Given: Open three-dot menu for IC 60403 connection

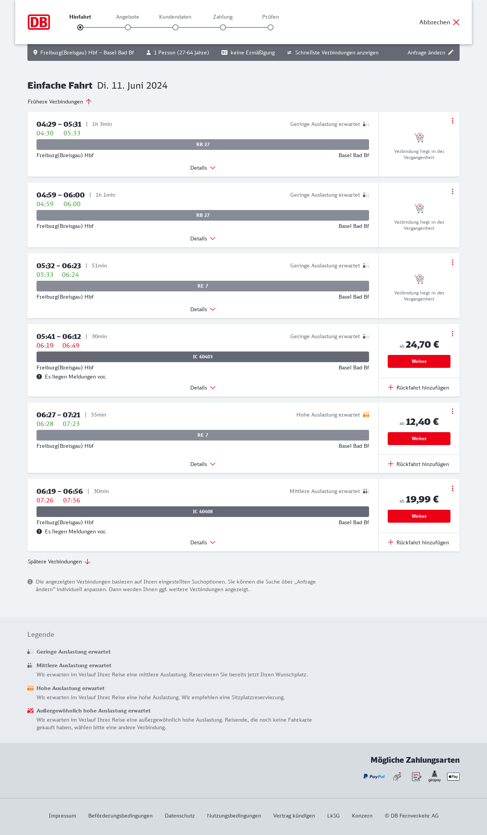Looking at the screenshot, I should click(452, 334).
